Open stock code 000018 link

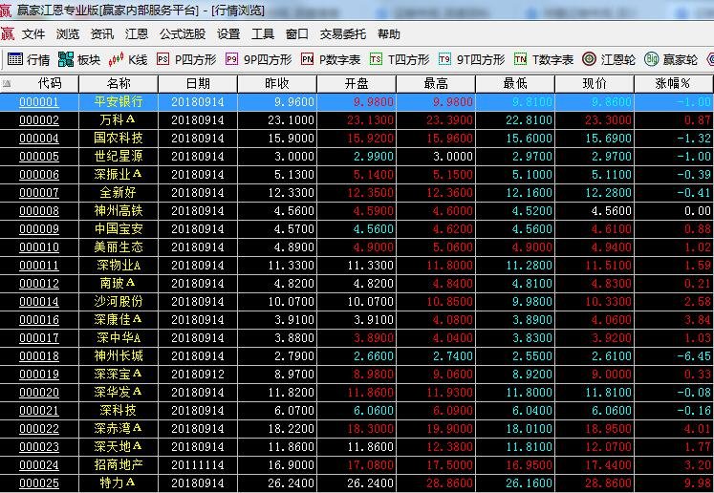(x=39, y=356)
